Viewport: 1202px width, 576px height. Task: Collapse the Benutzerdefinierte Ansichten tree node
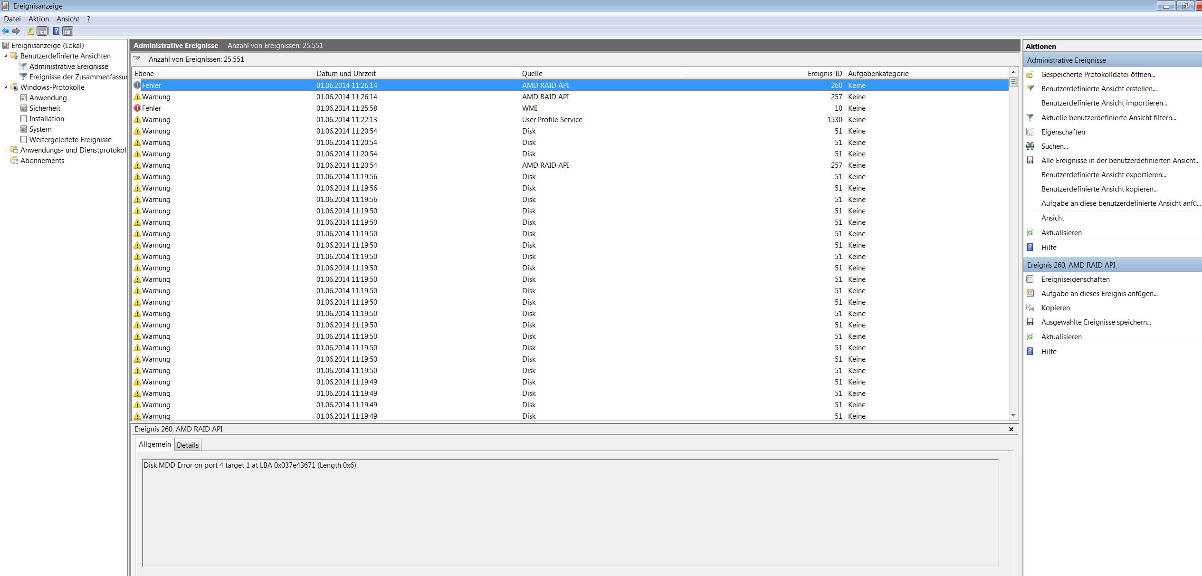(x=6, y=56)
